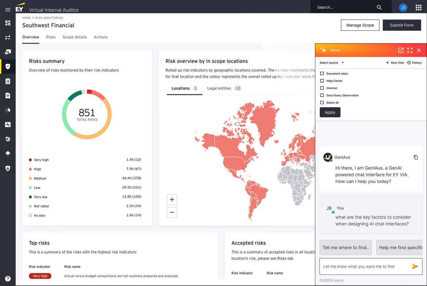Click the Very high legend color dot
This screenshot has height=286, width=427.
coord(30,160)
